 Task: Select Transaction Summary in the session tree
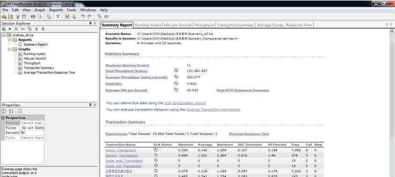pyautogui.click(x=38, y=68)
